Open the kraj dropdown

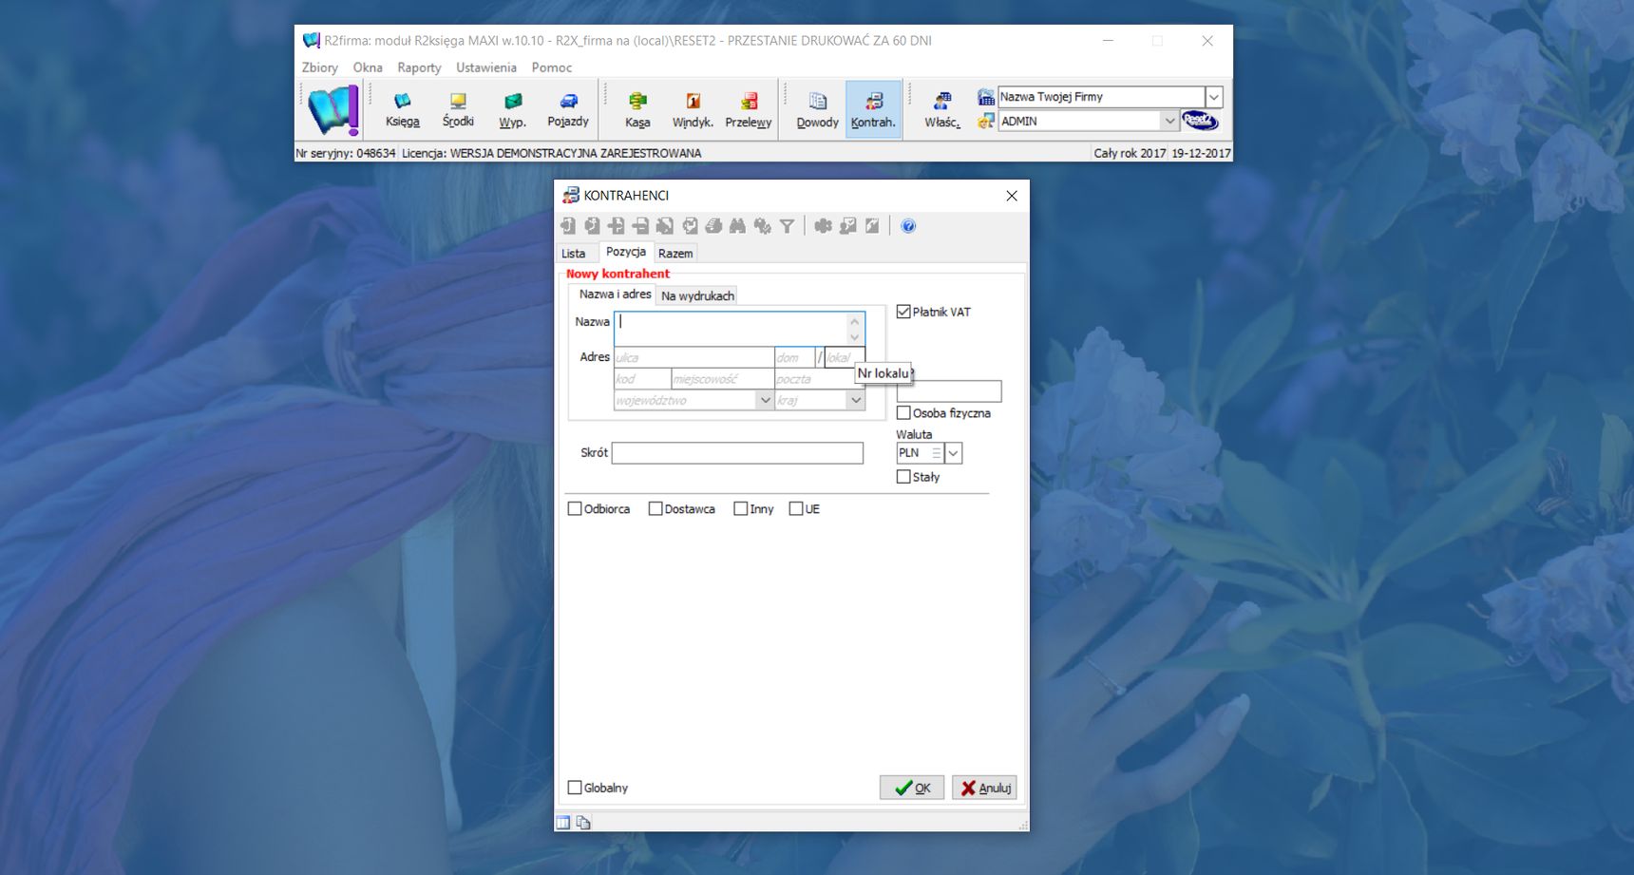pyautogui.click(x=856, y=401)
